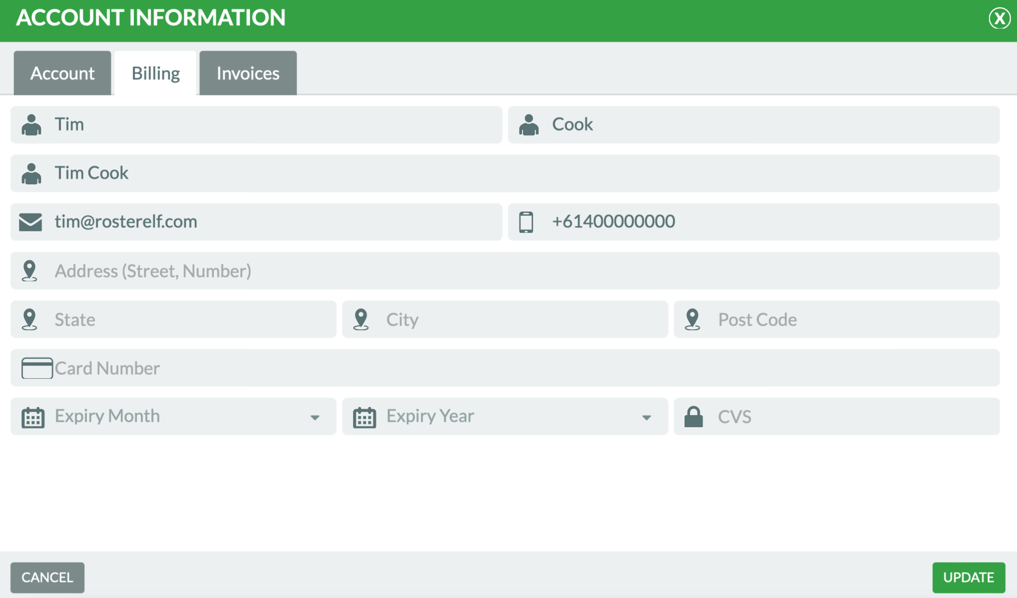
Task: Click the person icon beside last name Cook
Action: coord(528,125)
